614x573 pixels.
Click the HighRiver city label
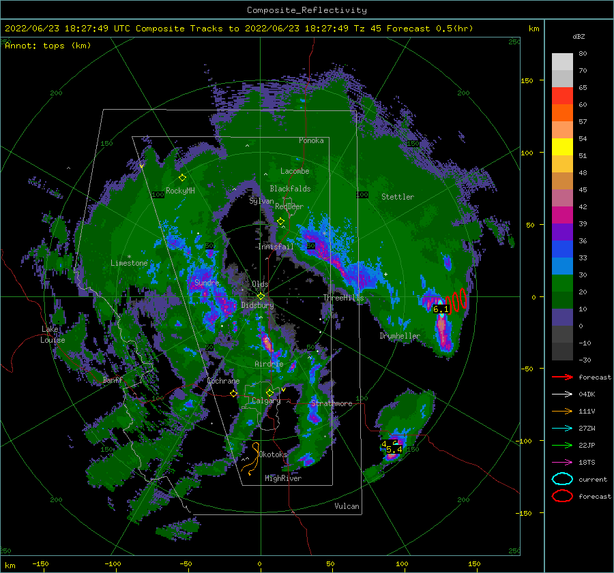point(283,478)
